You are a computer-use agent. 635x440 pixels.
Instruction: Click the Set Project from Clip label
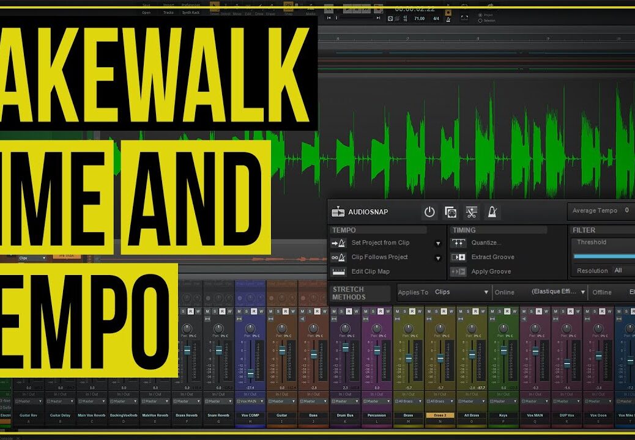pos(381,243)
